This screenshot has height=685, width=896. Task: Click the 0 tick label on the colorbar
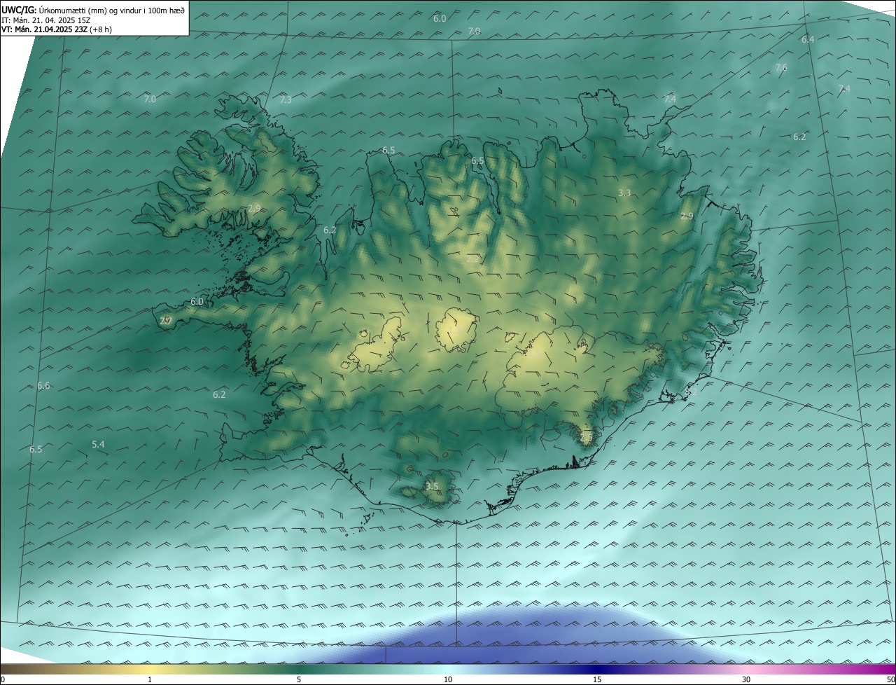3,680
